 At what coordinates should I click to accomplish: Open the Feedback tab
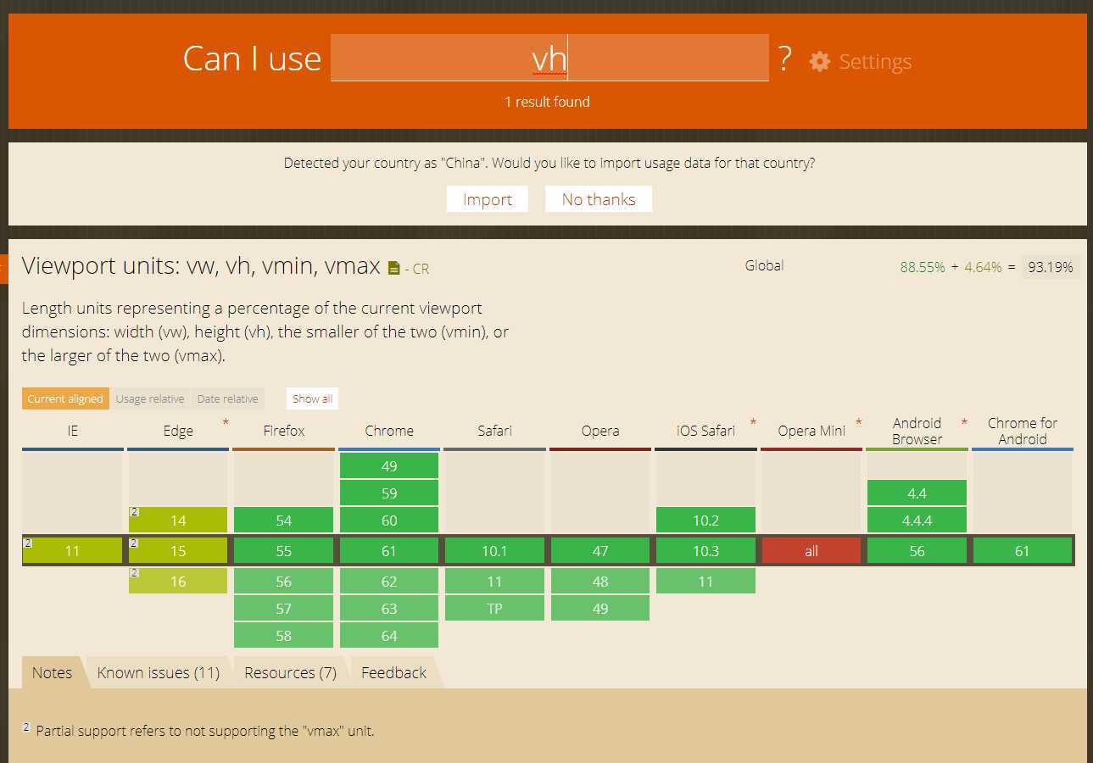tap(394, 672)
